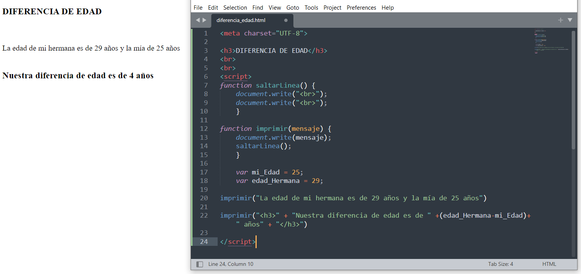Click document.write(mensaje) code line
Viewport: 581px width, 274px height.
pyautogui.click(x=284, y=137)
